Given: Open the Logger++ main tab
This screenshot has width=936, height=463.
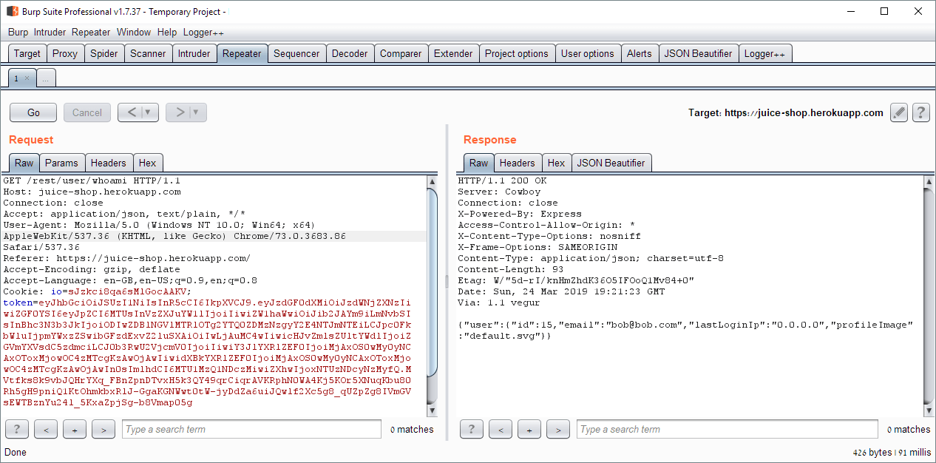Looking at the screenshot, I should (x=764, y=53).
